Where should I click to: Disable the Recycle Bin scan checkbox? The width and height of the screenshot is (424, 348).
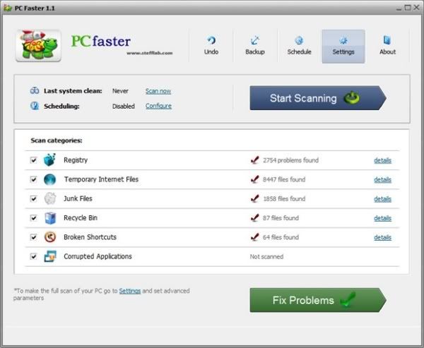[33, 218]
